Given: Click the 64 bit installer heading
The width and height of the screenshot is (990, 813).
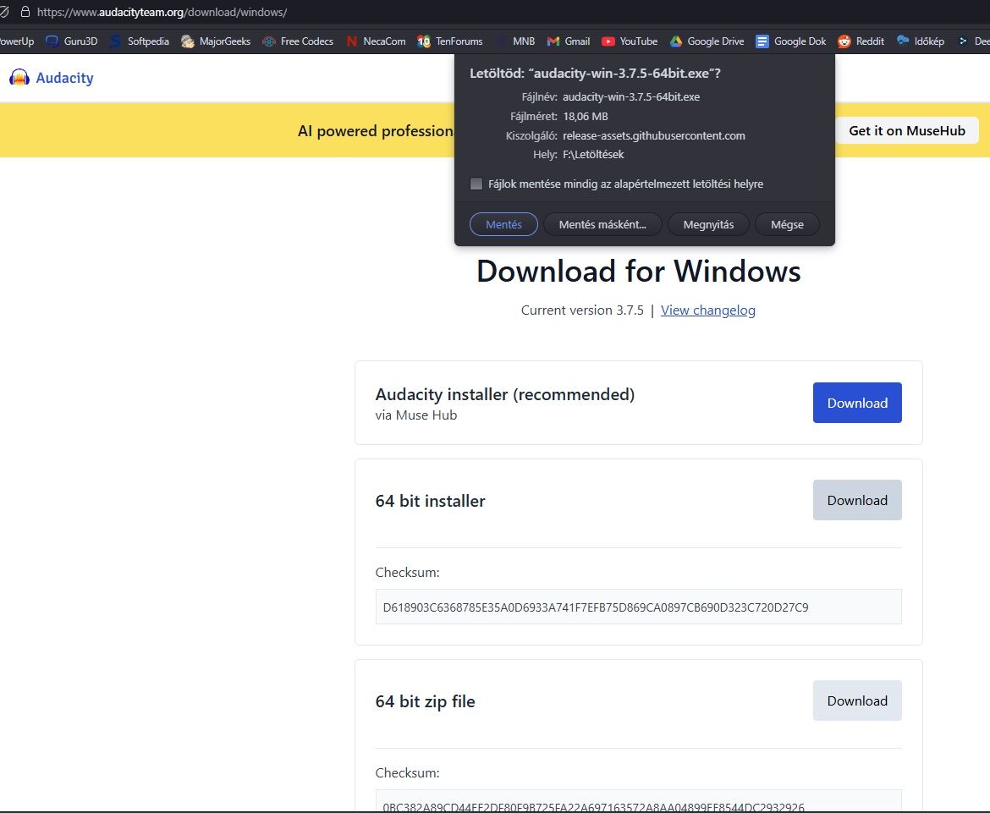Looking at the screenshot, I should click(430, 501).
